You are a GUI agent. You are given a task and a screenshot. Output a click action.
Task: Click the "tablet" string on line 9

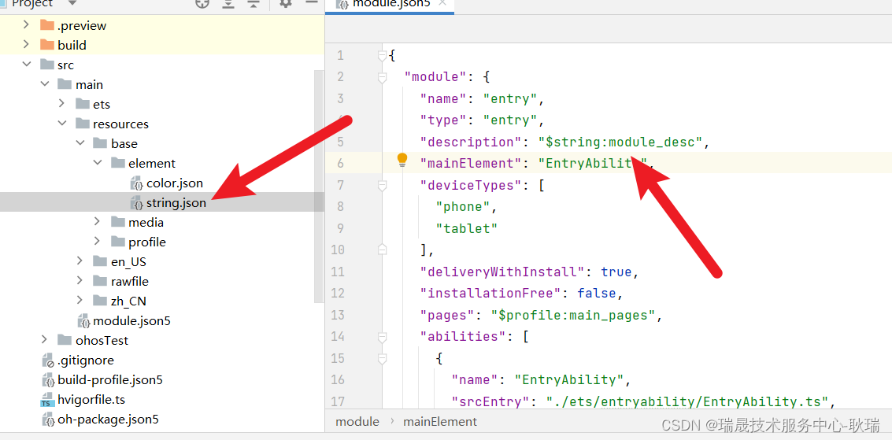[x=467, y=228]
